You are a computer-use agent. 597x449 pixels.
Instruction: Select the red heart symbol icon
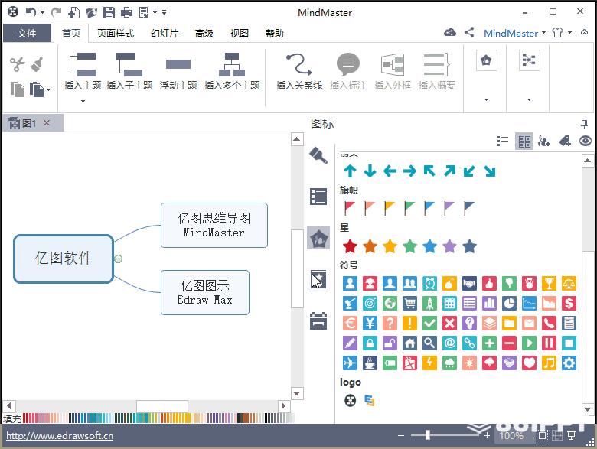tap(529, 363)
